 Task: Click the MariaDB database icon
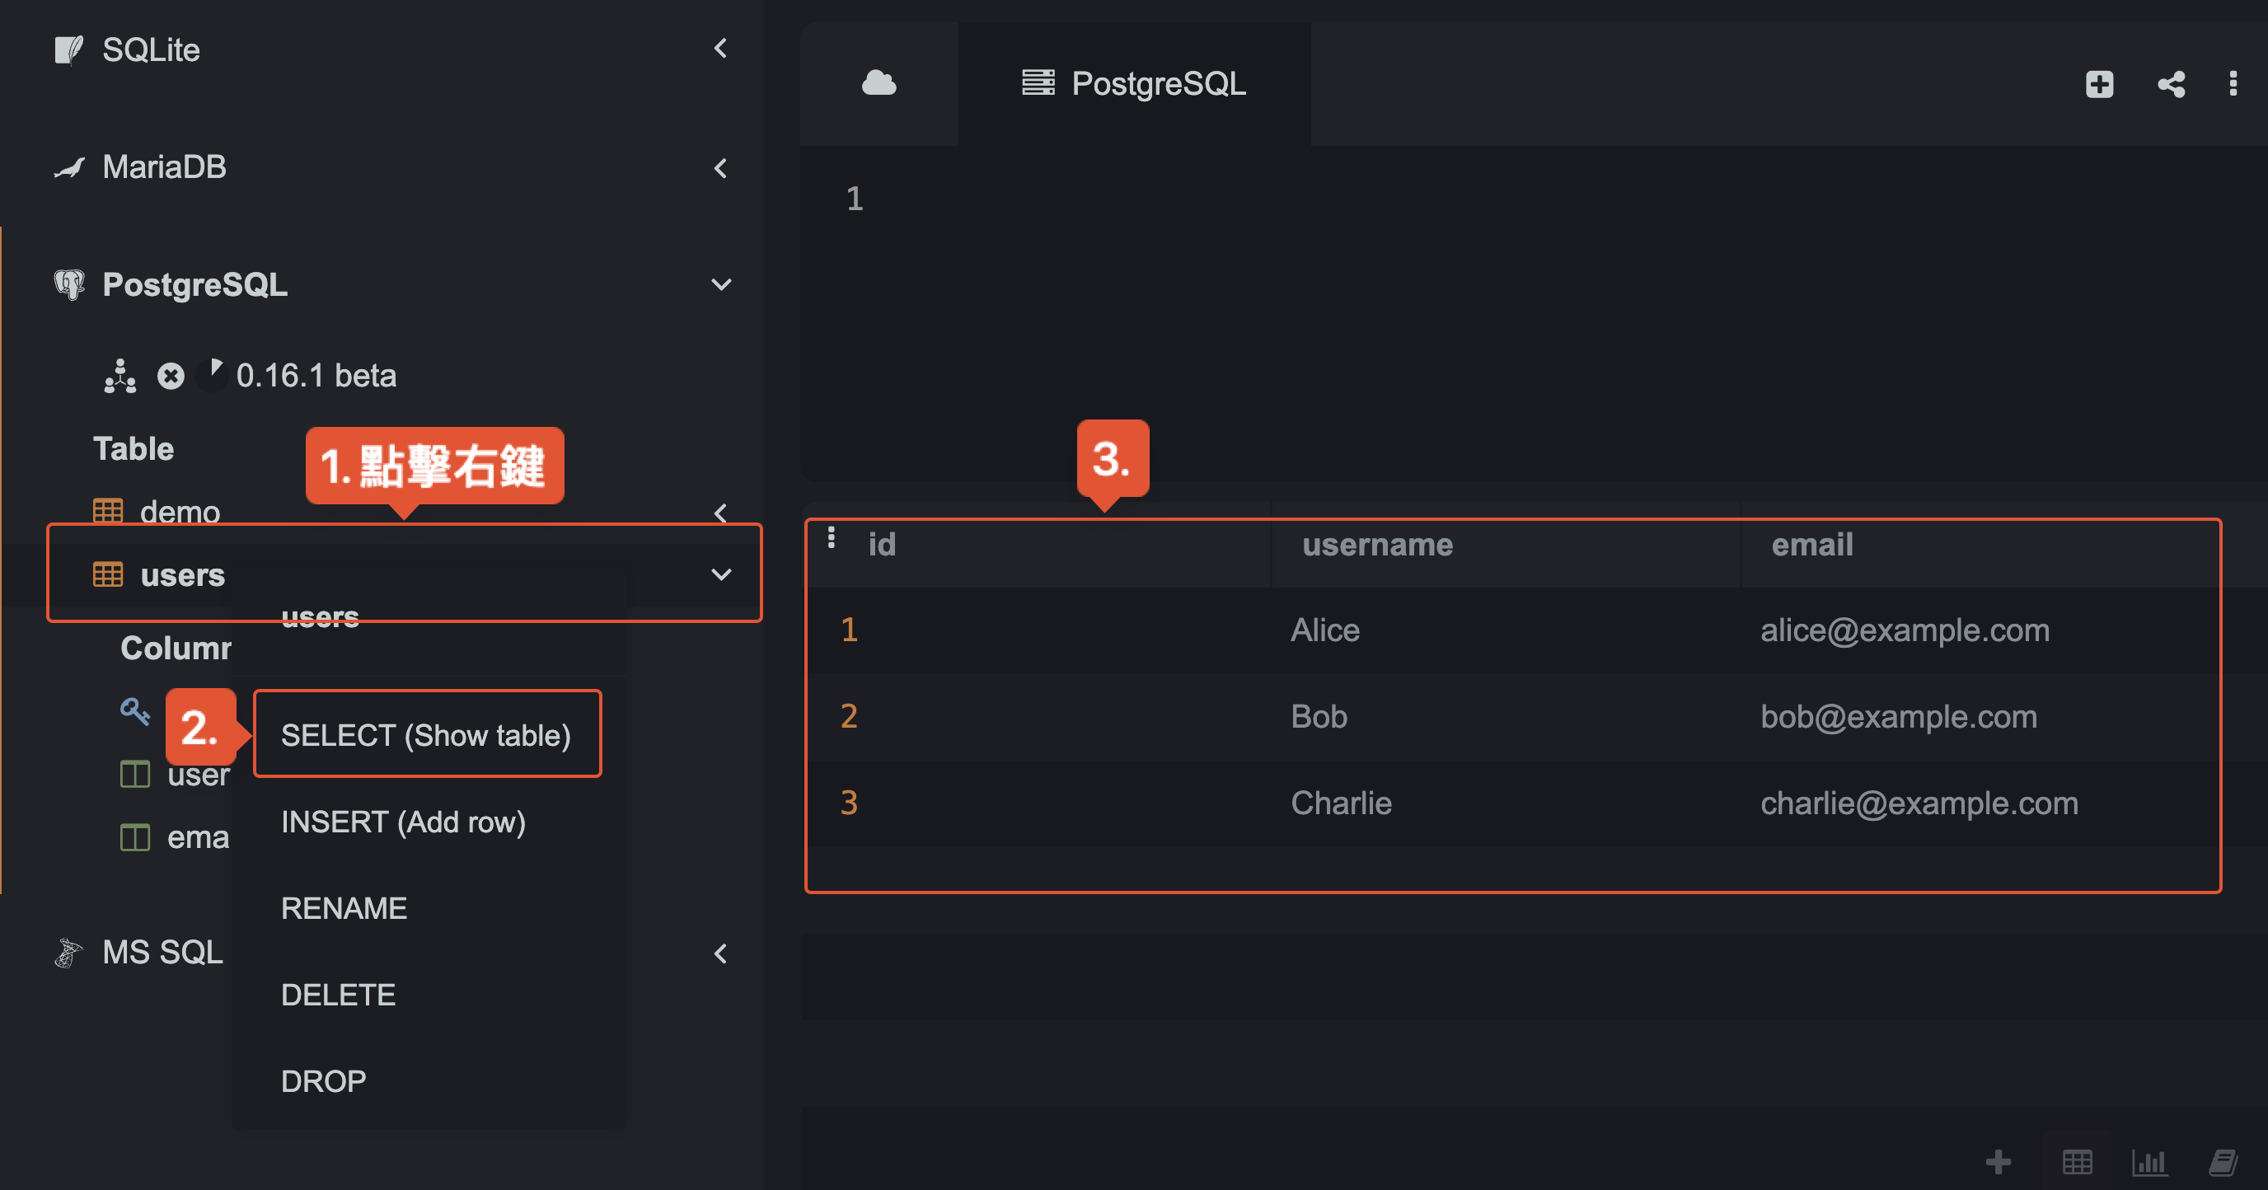click(x=69, y=165)
